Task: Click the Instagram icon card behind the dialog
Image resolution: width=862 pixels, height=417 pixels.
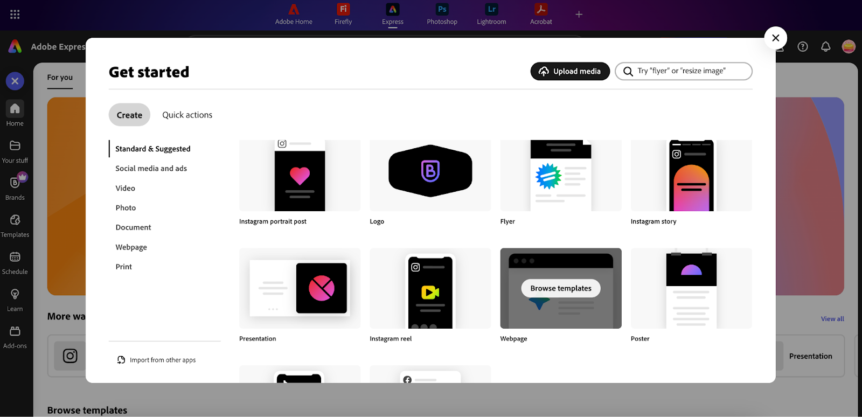Action: [70, 356]
